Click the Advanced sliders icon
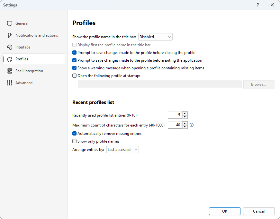 tap(10, 83)
